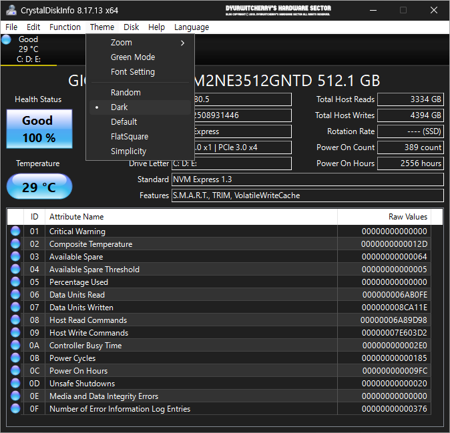Click the Available Spare status orb
Screen dimensions: 450x433
15,256
